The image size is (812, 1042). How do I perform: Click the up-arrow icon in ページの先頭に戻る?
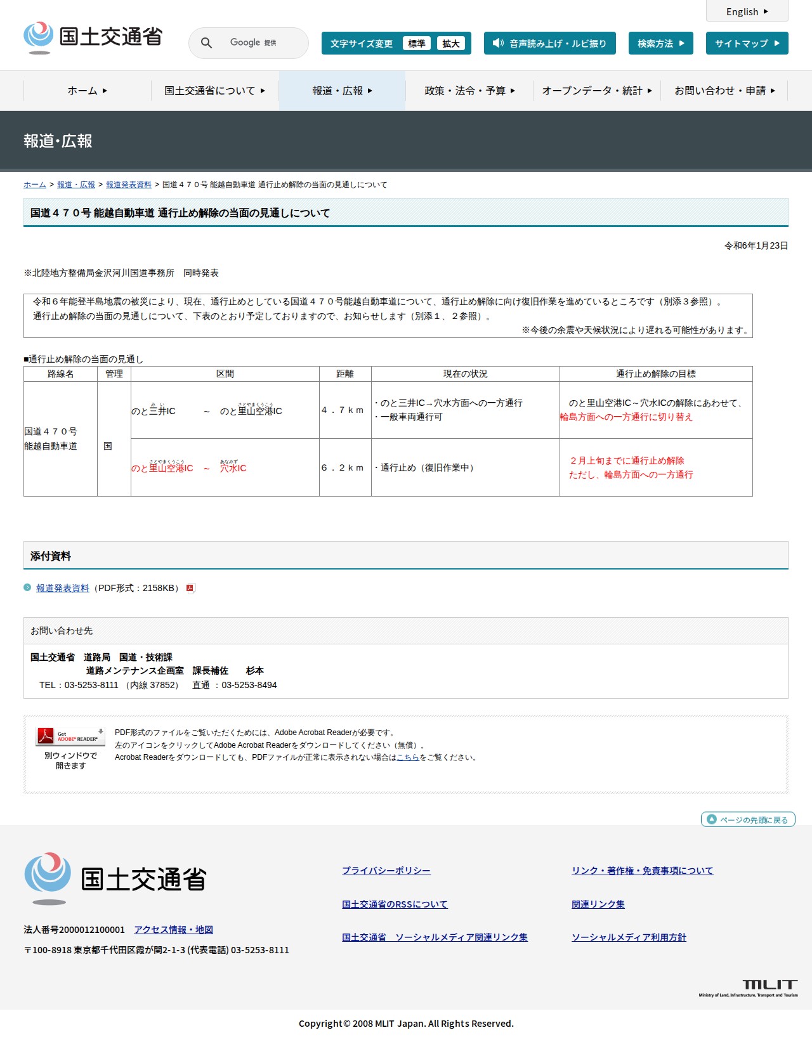pyautogui.click(x=712, y=819)
